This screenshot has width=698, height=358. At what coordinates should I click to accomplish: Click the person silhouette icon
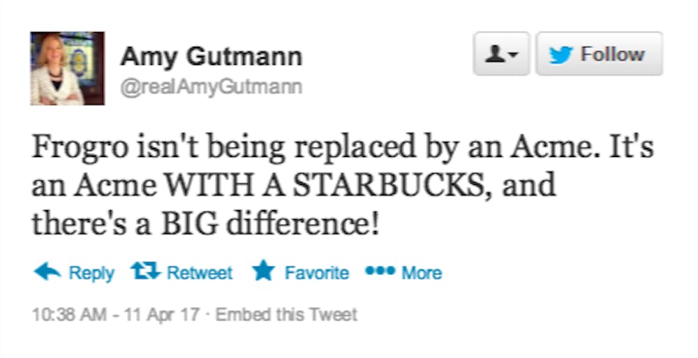pyautogui.click(x=495, y=54)
